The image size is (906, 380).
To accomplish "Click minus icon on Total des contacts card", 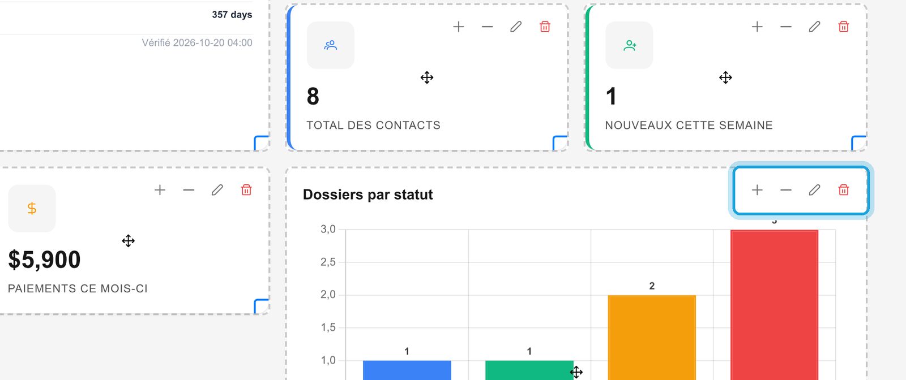I will pos(488,27).
